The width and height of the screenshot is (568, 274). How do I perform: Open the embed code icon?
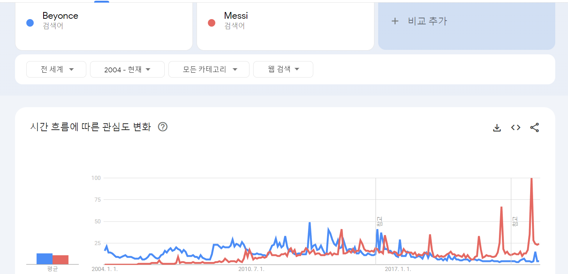tap(516, 127)
